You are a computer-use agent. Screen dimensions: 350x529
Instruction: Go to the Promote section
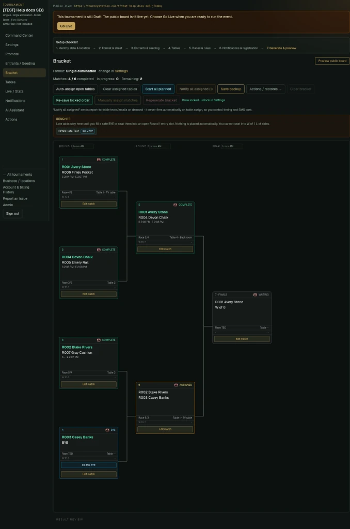[24, 54]
